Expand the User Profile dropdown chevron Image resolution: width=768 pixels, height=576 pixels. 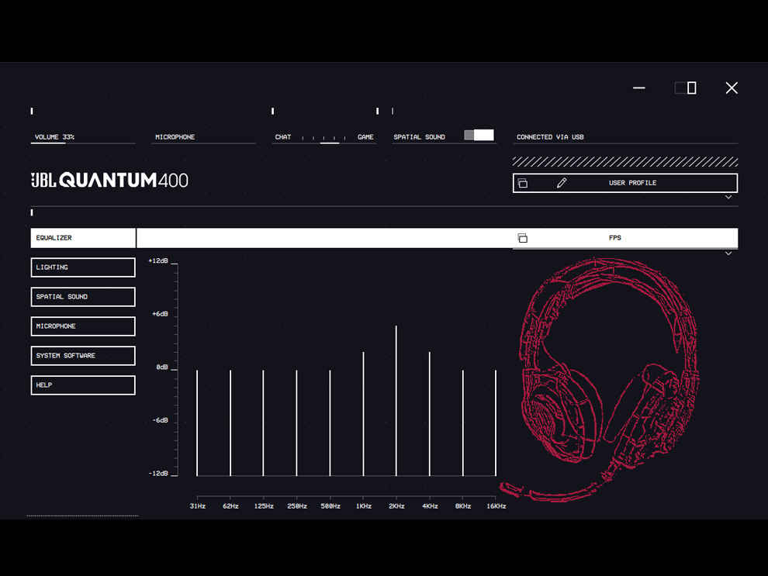(x=728, y=197)
